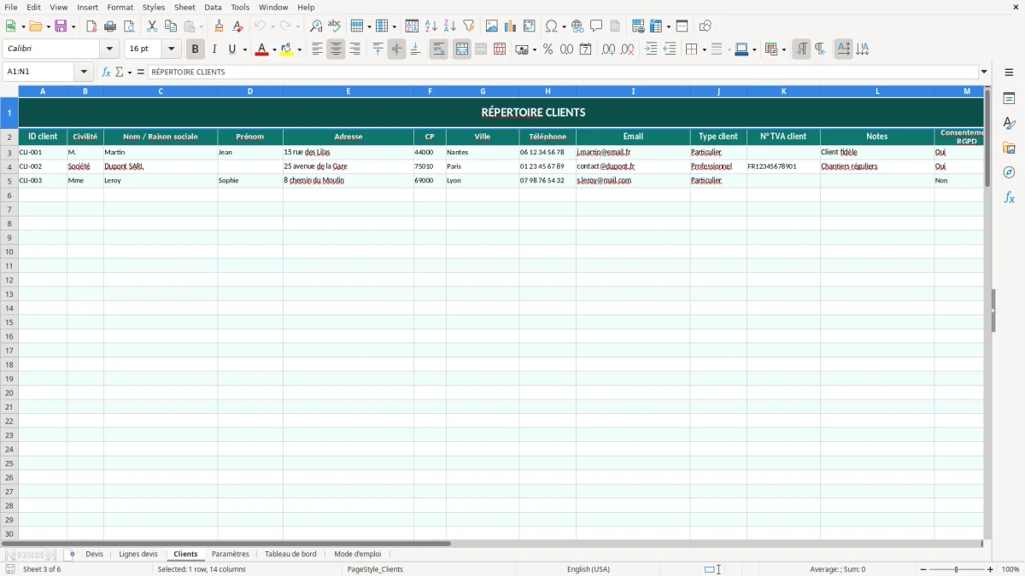
Task: Switch to the Paramètres sheet tab
Action: click(231, 555)
